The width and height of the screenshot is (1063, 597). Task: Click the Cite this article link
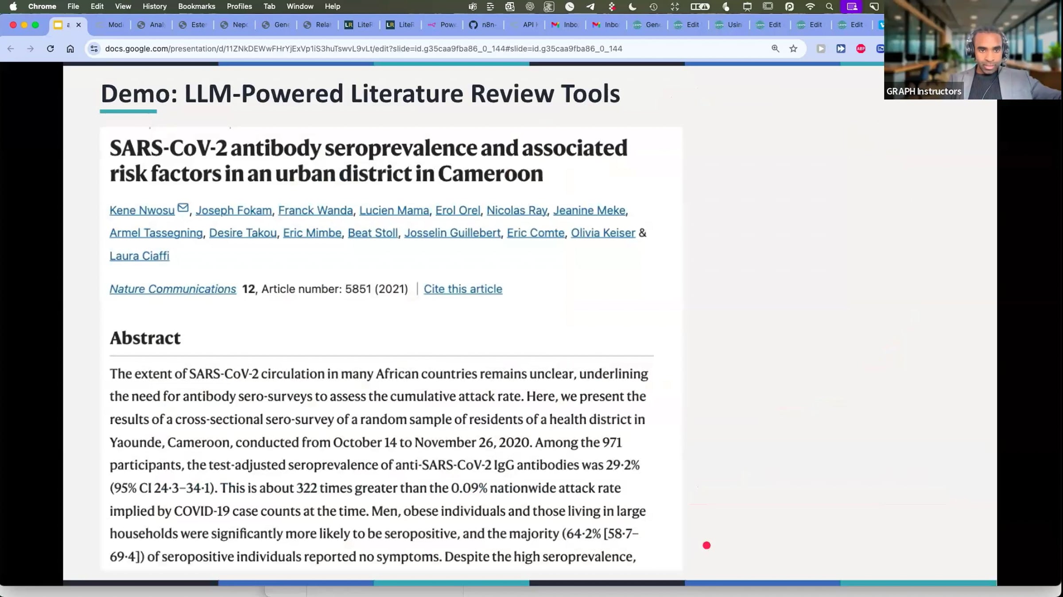tap(462, 289)
